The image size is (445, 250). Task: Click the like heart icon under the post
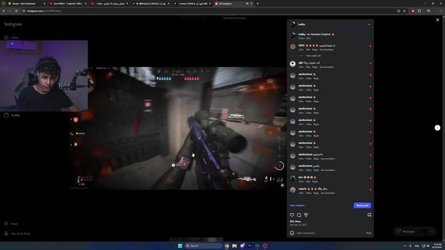click(292, 215)
